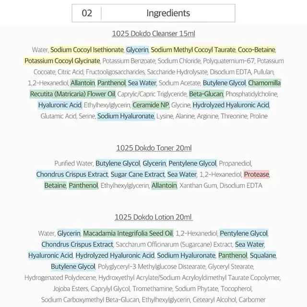Click Chondrus Crispus Extract in Toner list
The height and width of the screenshot is (307, 307).
[72, 174]
